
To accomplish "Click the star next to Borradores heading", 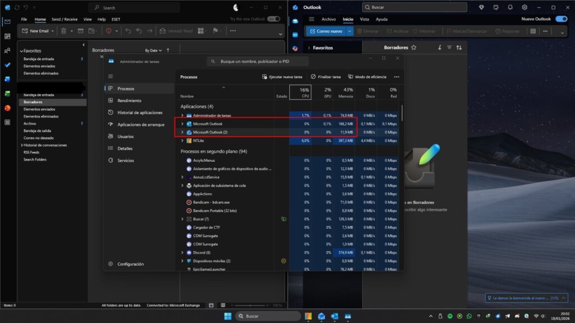I will point(414,48).
